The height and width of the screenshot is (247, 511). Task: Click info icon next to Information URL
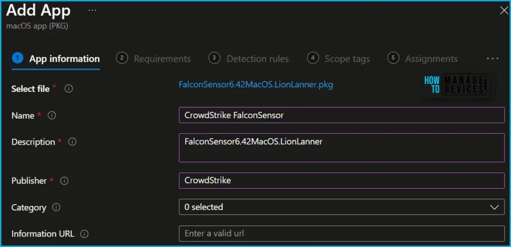(84, 234)
